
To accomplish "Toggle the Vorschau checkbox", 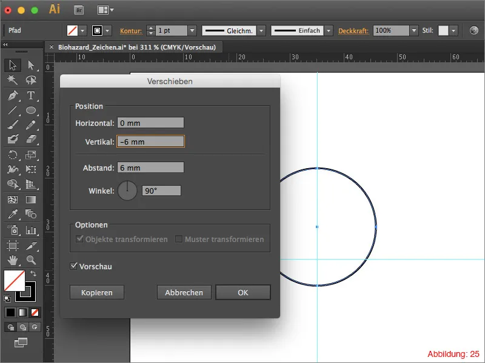I will [x=73, y=266].
